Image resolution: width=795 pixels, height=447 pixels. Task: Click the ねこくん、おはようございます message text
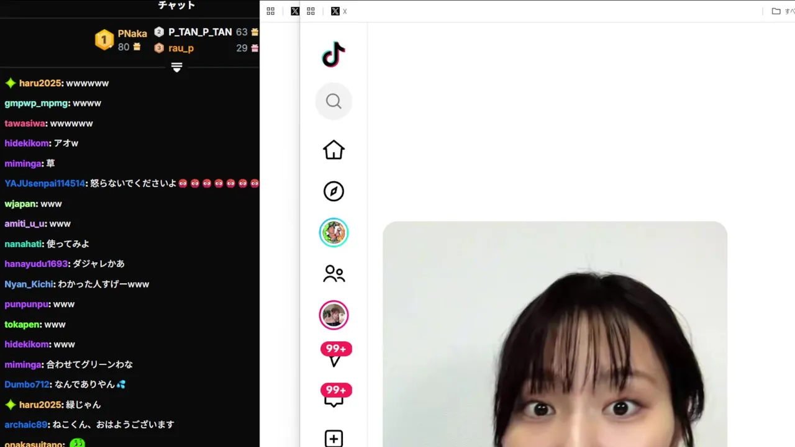[x=113, y=425]
